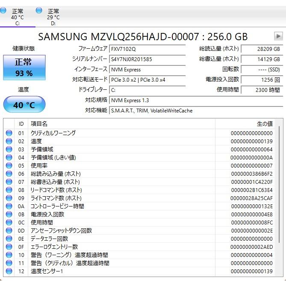Screen dimensions: 286x286
Task: Click status orb of row 12 温度センサー1
Action: point(9,271)
